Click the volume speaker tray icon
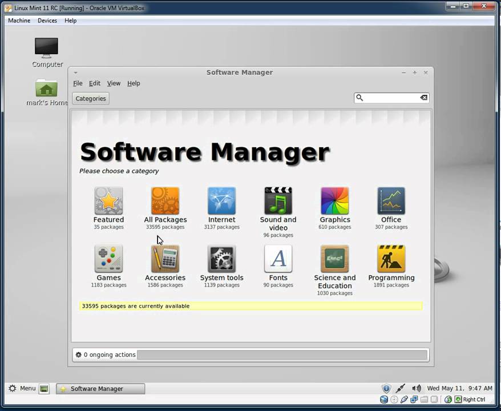The width and height of the screenshot is (501, 411). coord(417,388)
